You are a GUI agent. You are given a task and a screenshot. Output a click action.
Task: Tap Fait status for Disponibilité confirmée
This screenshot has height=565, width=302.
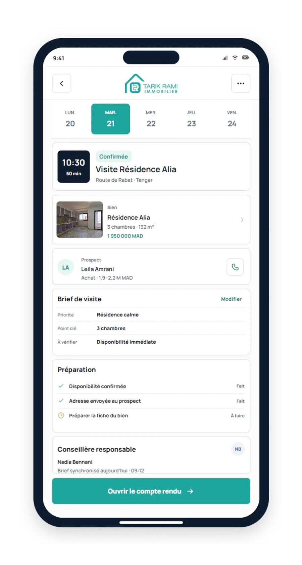coord(241,386)
